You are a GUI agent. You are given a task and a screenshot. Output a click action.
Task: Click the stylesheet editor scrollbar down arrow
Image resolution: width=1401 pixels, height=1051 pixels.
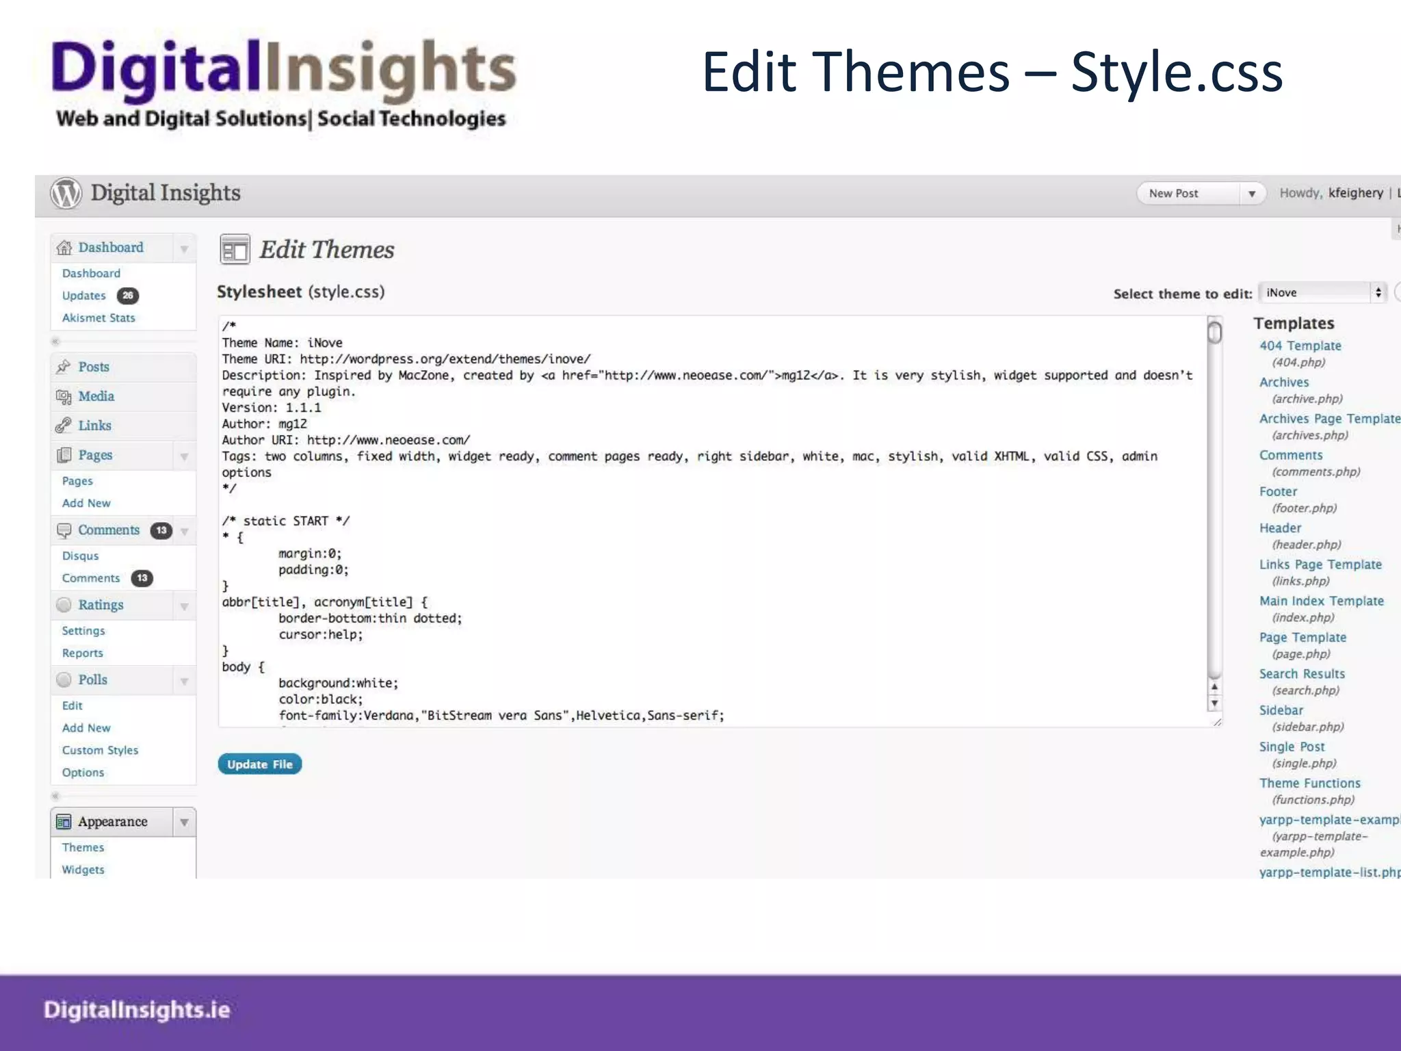pyautogui.click(x=1214, y=703)
